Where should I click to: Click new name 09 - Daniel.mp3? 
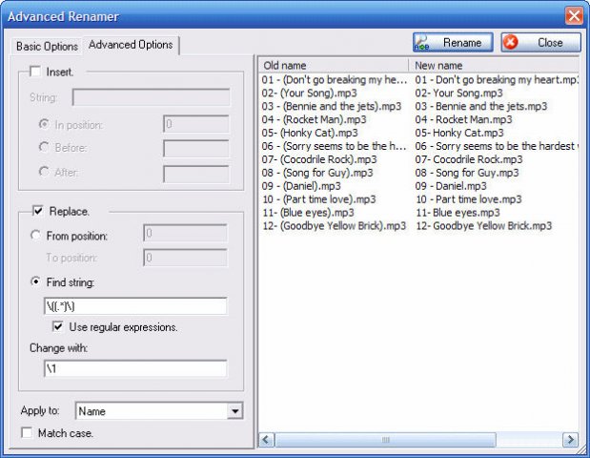coord(451,186)
